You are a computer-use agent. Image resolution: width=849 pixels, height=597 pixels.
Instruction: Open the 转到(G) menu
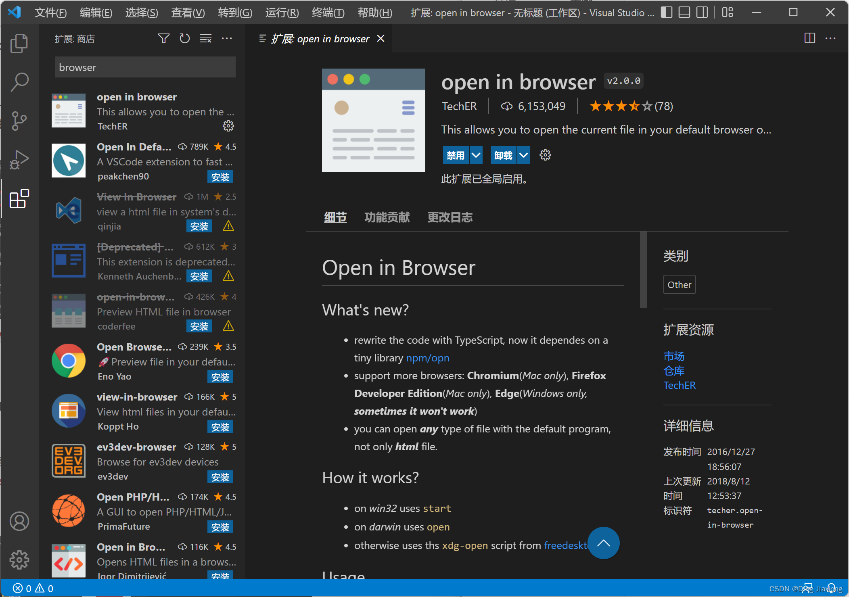(235, 13)
